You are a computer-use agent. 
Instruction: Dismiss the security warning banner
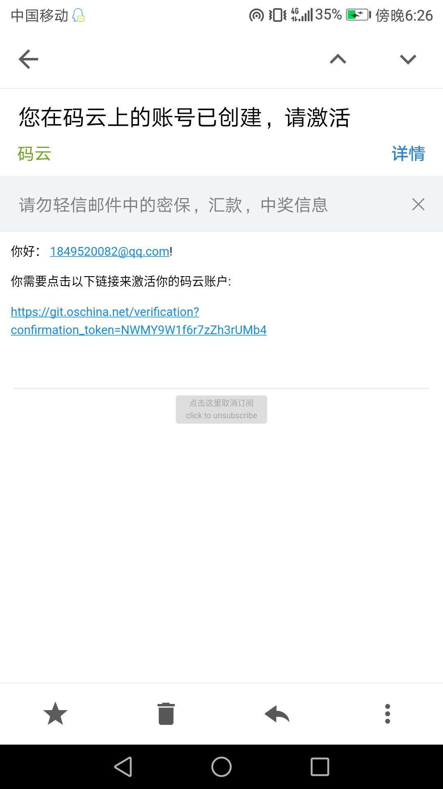418,204
